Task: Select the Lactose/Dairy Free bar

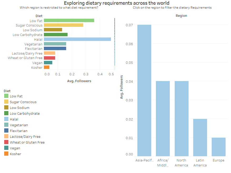Action: [x=49, y=53]
